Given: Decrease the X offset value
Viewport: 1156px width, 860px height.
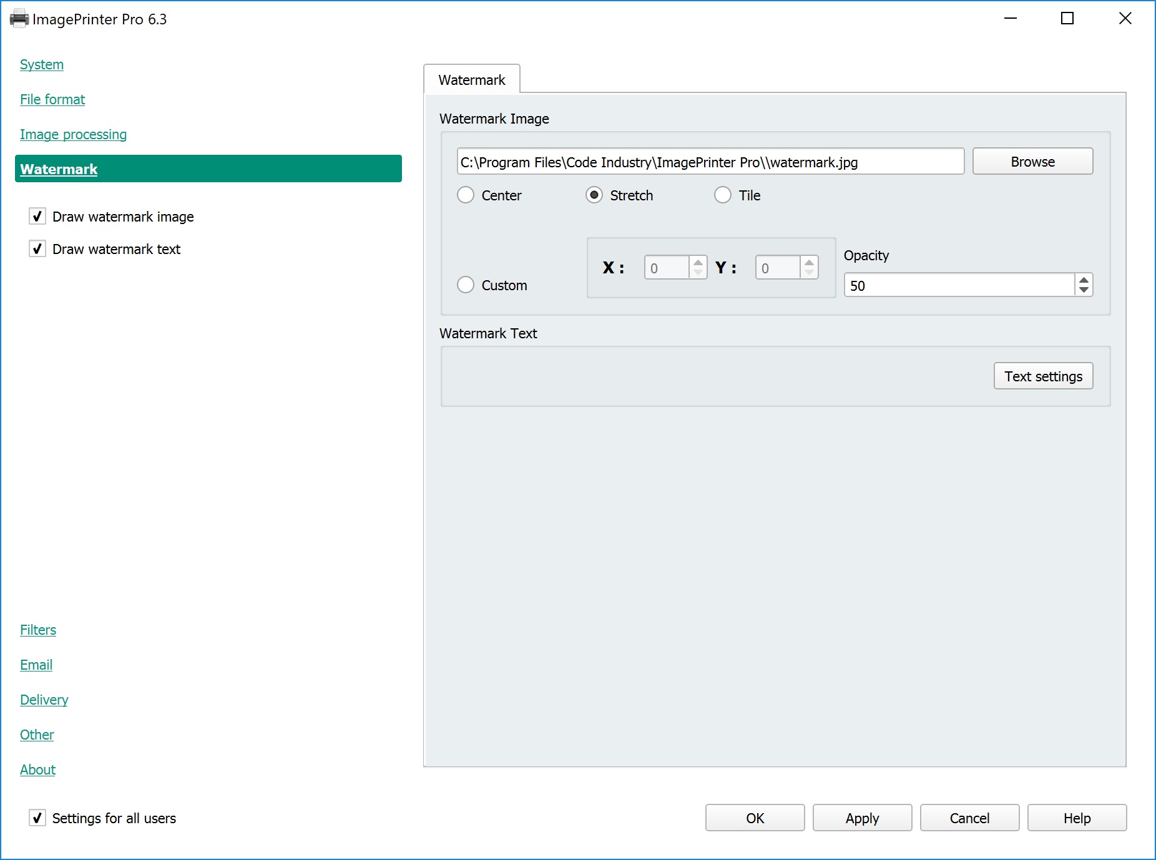Looking at the screenshot, I should click(698, 273).
